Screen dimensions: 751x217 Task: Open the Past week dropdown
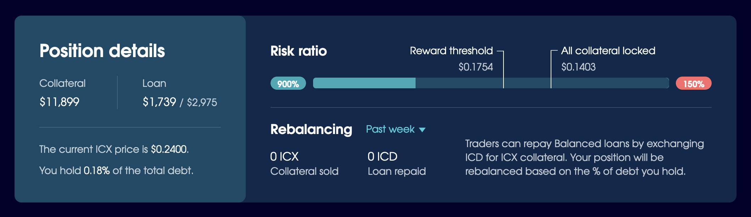point(395,129)
